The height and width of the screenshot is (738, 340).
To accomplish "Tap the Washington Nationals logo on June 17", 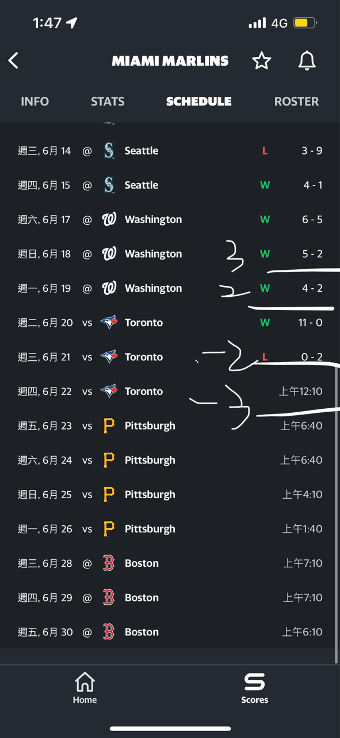I will (109, 220).
